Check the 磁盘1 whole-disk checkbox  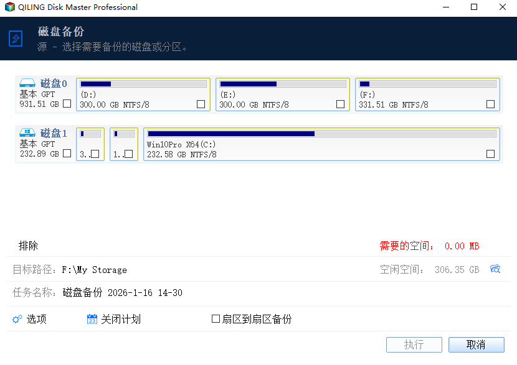tap(67, 155)
